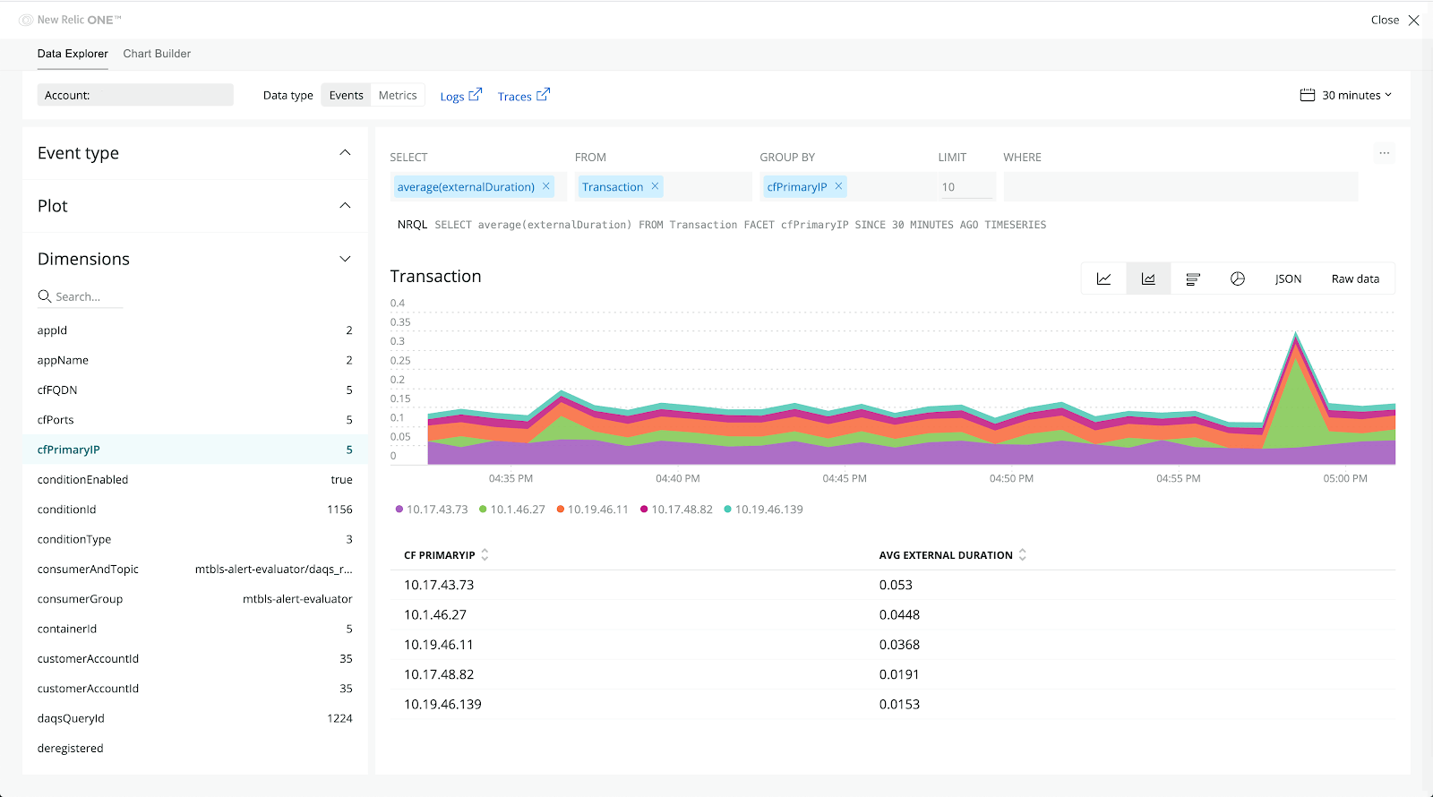Show chart as JSON
Image resolution: width=1433 pixels, height=797 pixels.
pyautogui.click(x=1288, y=279)
